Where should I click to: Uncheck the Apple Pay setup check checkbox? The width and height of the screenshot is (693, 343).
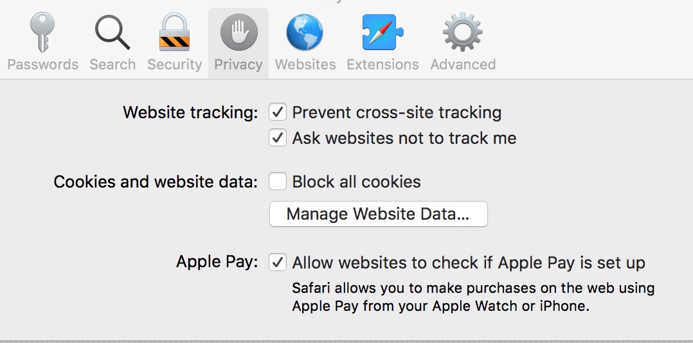(278, 263)
